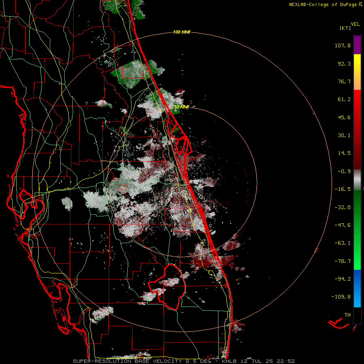Select the 30.1 value on the velocity scale
Screen dimensions: 364x364
click(x=344, y=135)
